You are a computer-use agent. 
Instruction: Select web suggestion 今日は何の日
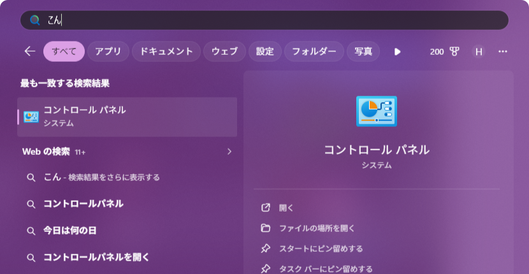point(70,231)
